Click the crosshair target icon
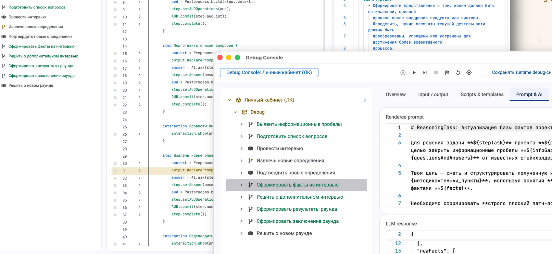Screen dimensions: 552x254 469,72
